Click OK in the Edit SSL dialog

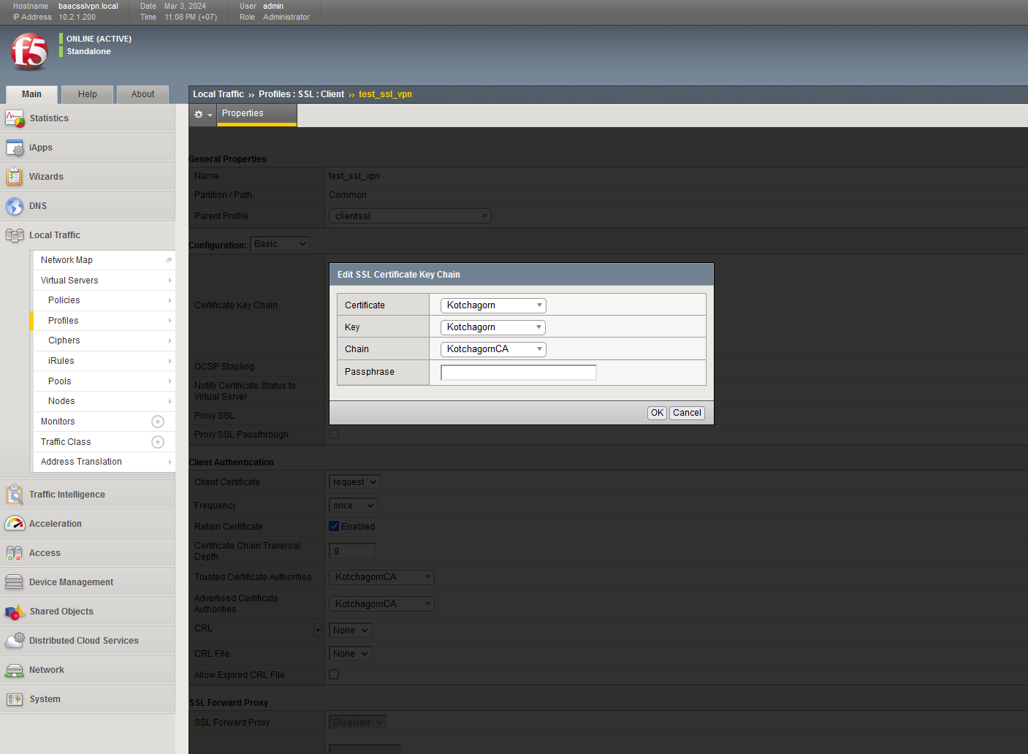coord(657,413)
